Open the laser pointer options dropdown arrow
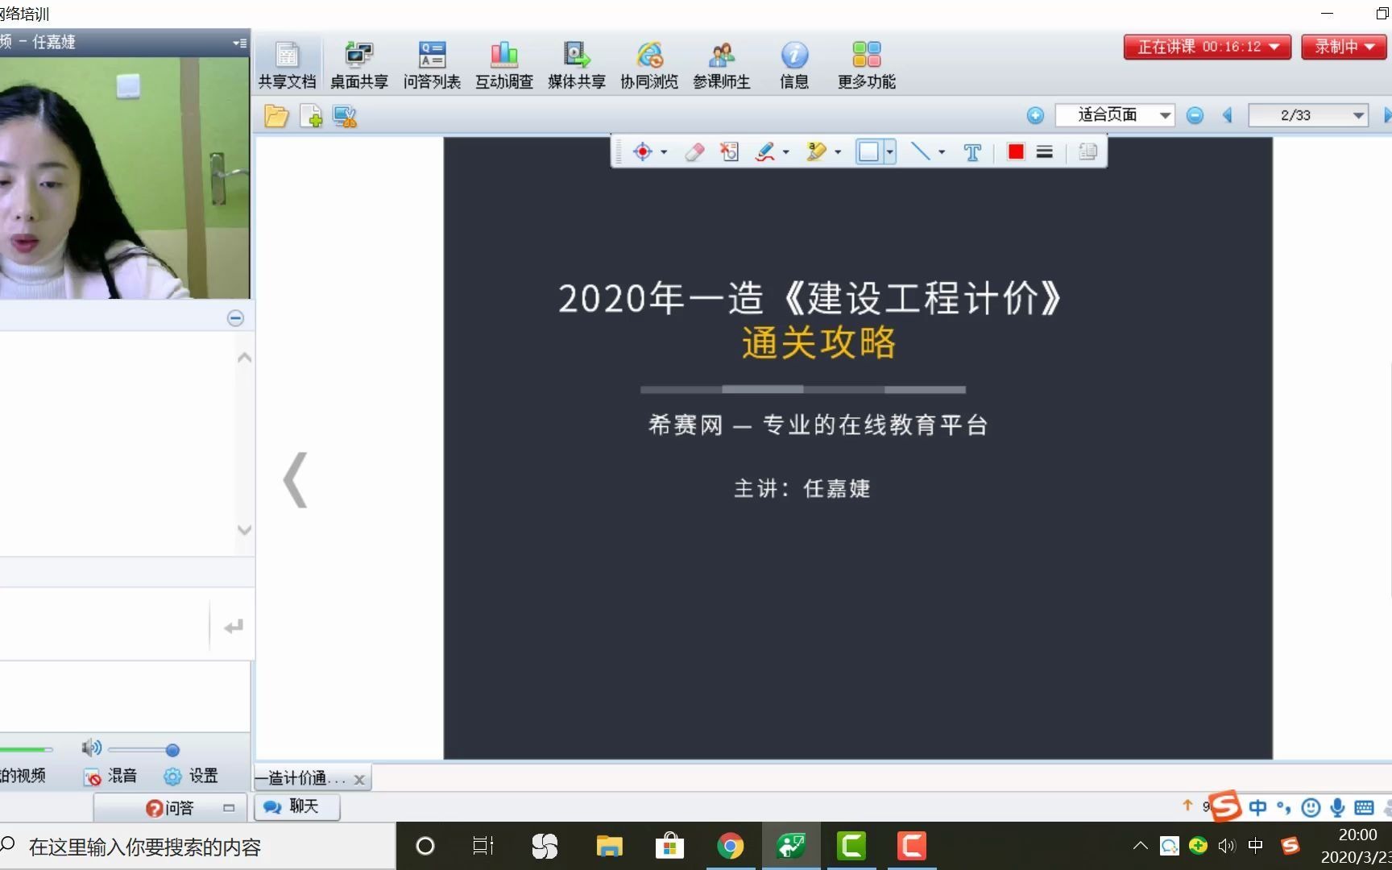This screenshot has height=870, width=1392. (664, 151)
